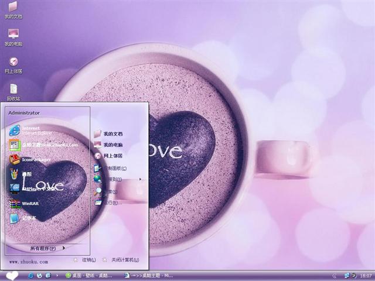Viewport: 375px width, 281px height.
Task: Open the 回收站 recycle bin desktop icon
Action: 13,92
